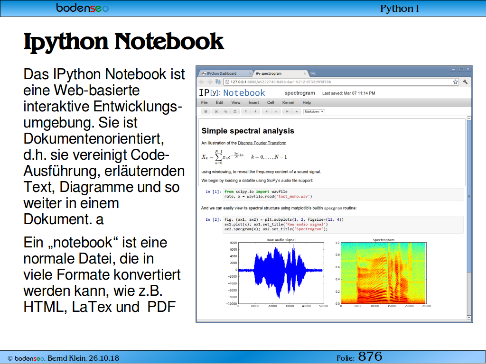Minimize the browser window
486x364 pixels.
[453, 69]
